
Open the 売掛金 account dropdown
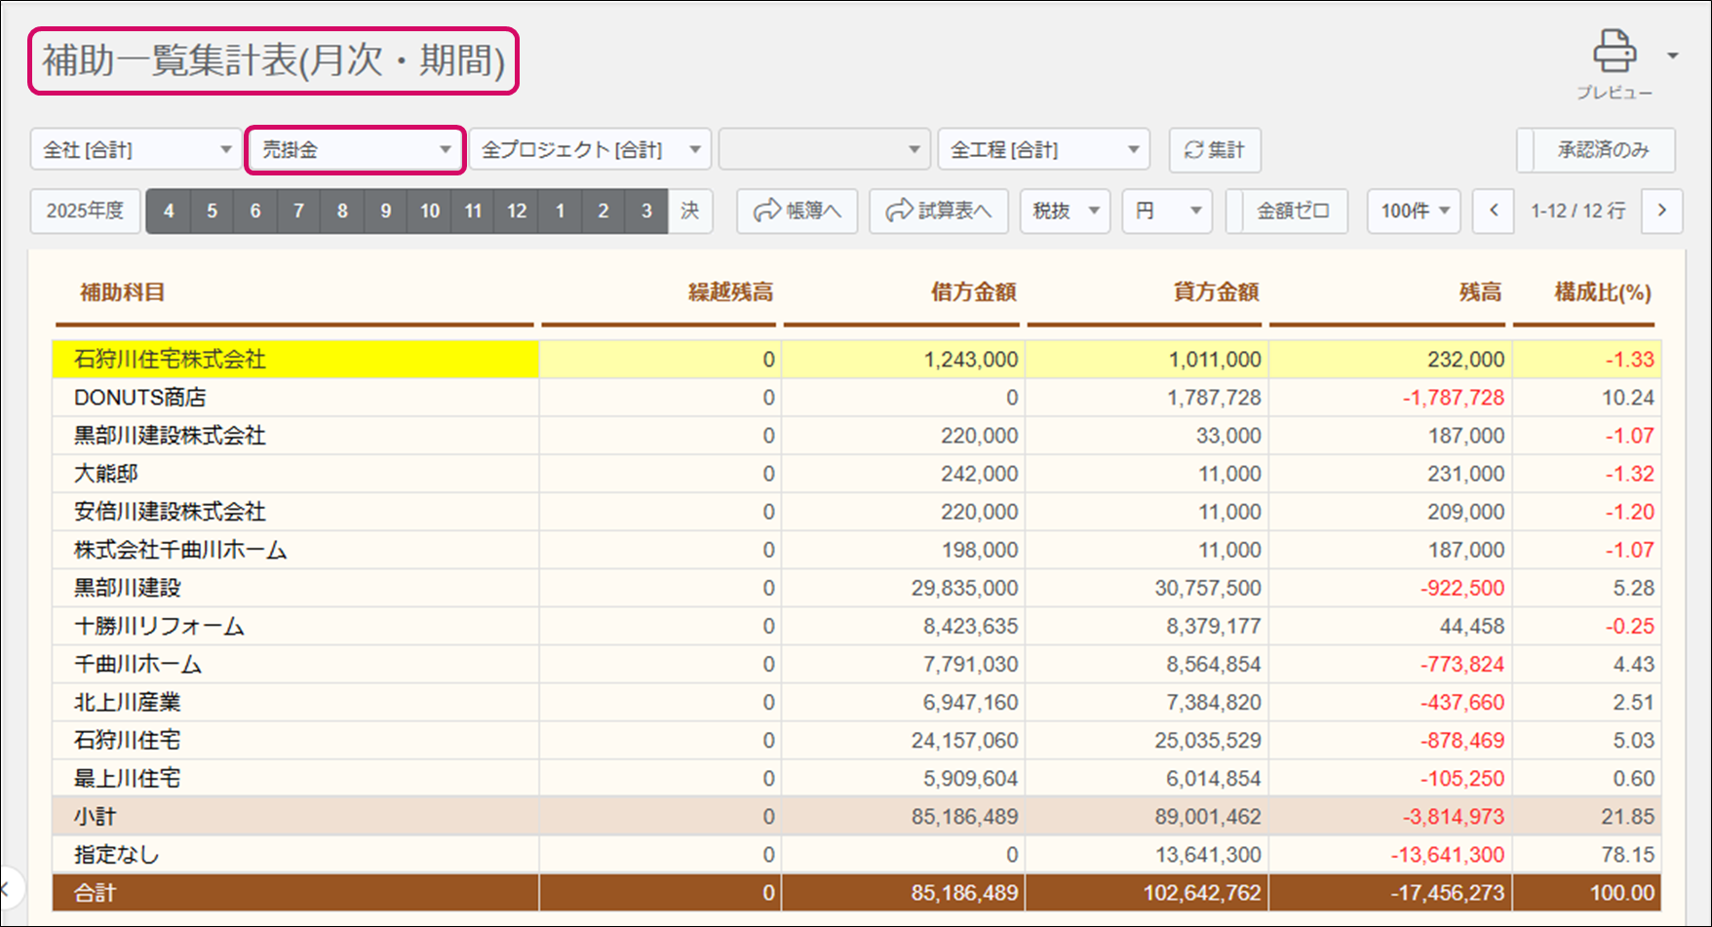[354, 150]
